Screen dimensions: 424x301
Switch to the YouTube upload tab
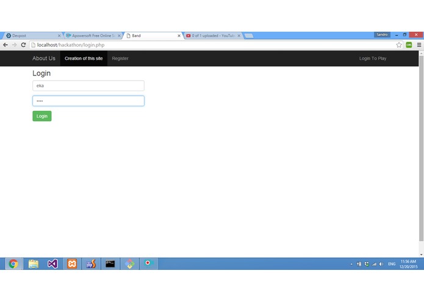click(x=212, y=35)
